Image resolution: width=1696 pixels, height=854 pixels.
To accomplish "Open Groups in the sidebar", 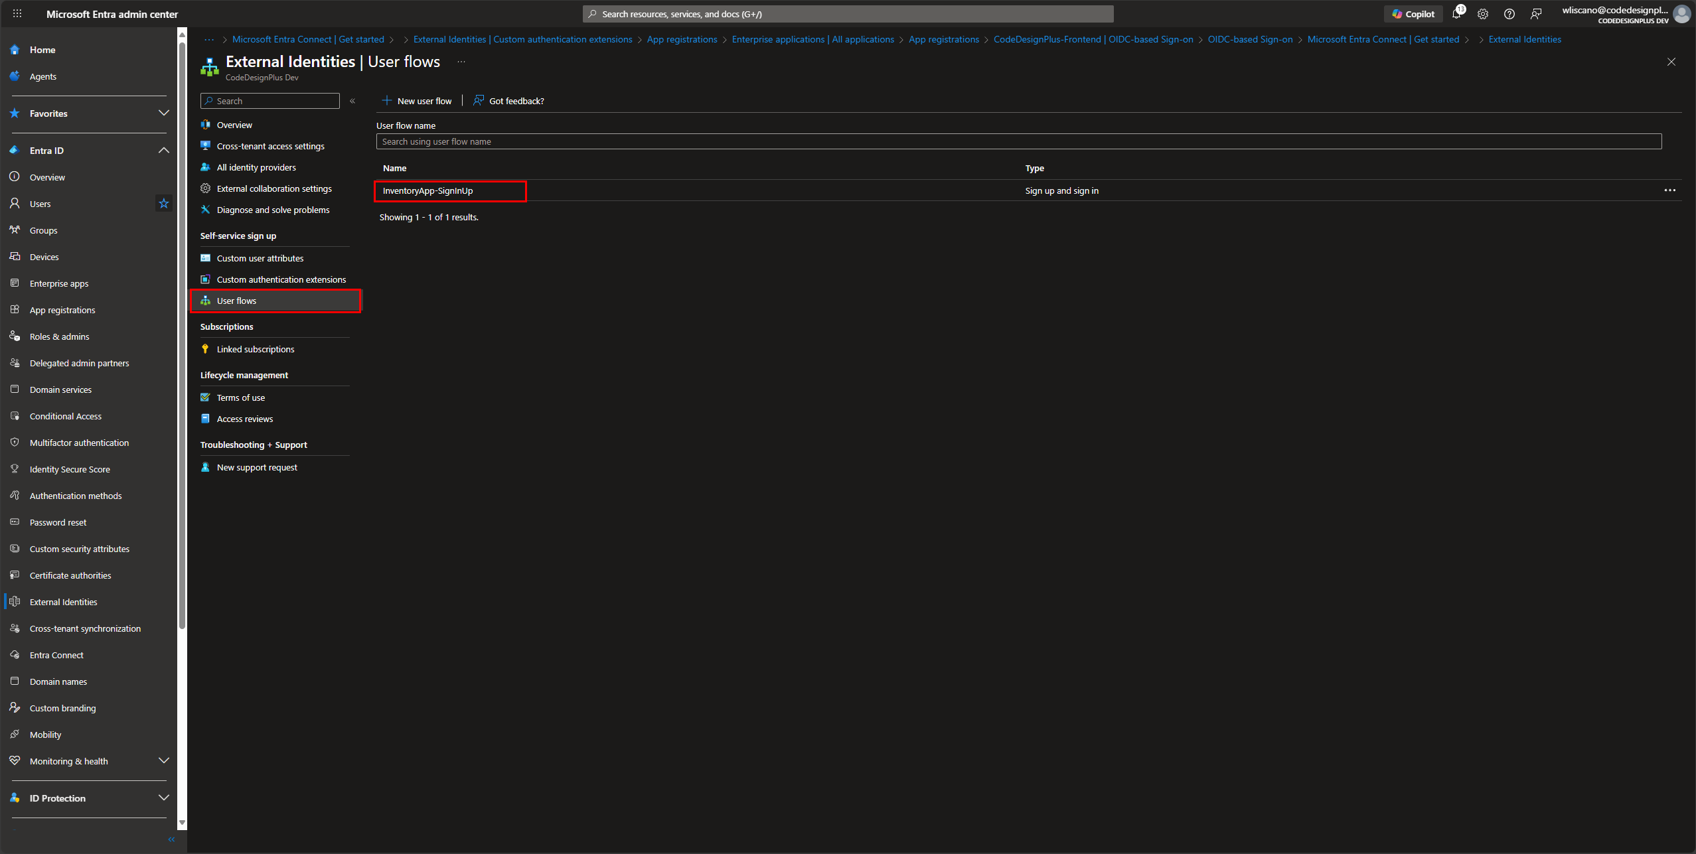I will point(43,230).
